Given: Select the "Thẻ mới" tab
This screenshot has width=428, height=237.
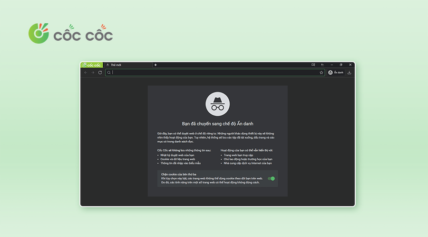Looking at the screenshot, I should click(x=128, y=65).
